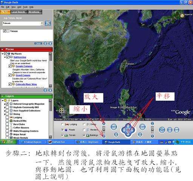Expand the National Geographic Magazine node
Screen dimensions: 193x181
tap(5, 104)
